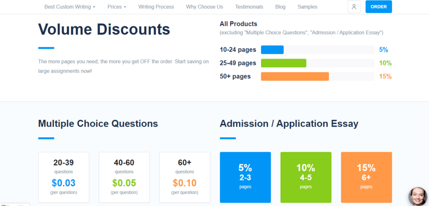The width and height of the screenshot is (429, 206).
Task: Visit the Blog page
Action: click(280, 7)
